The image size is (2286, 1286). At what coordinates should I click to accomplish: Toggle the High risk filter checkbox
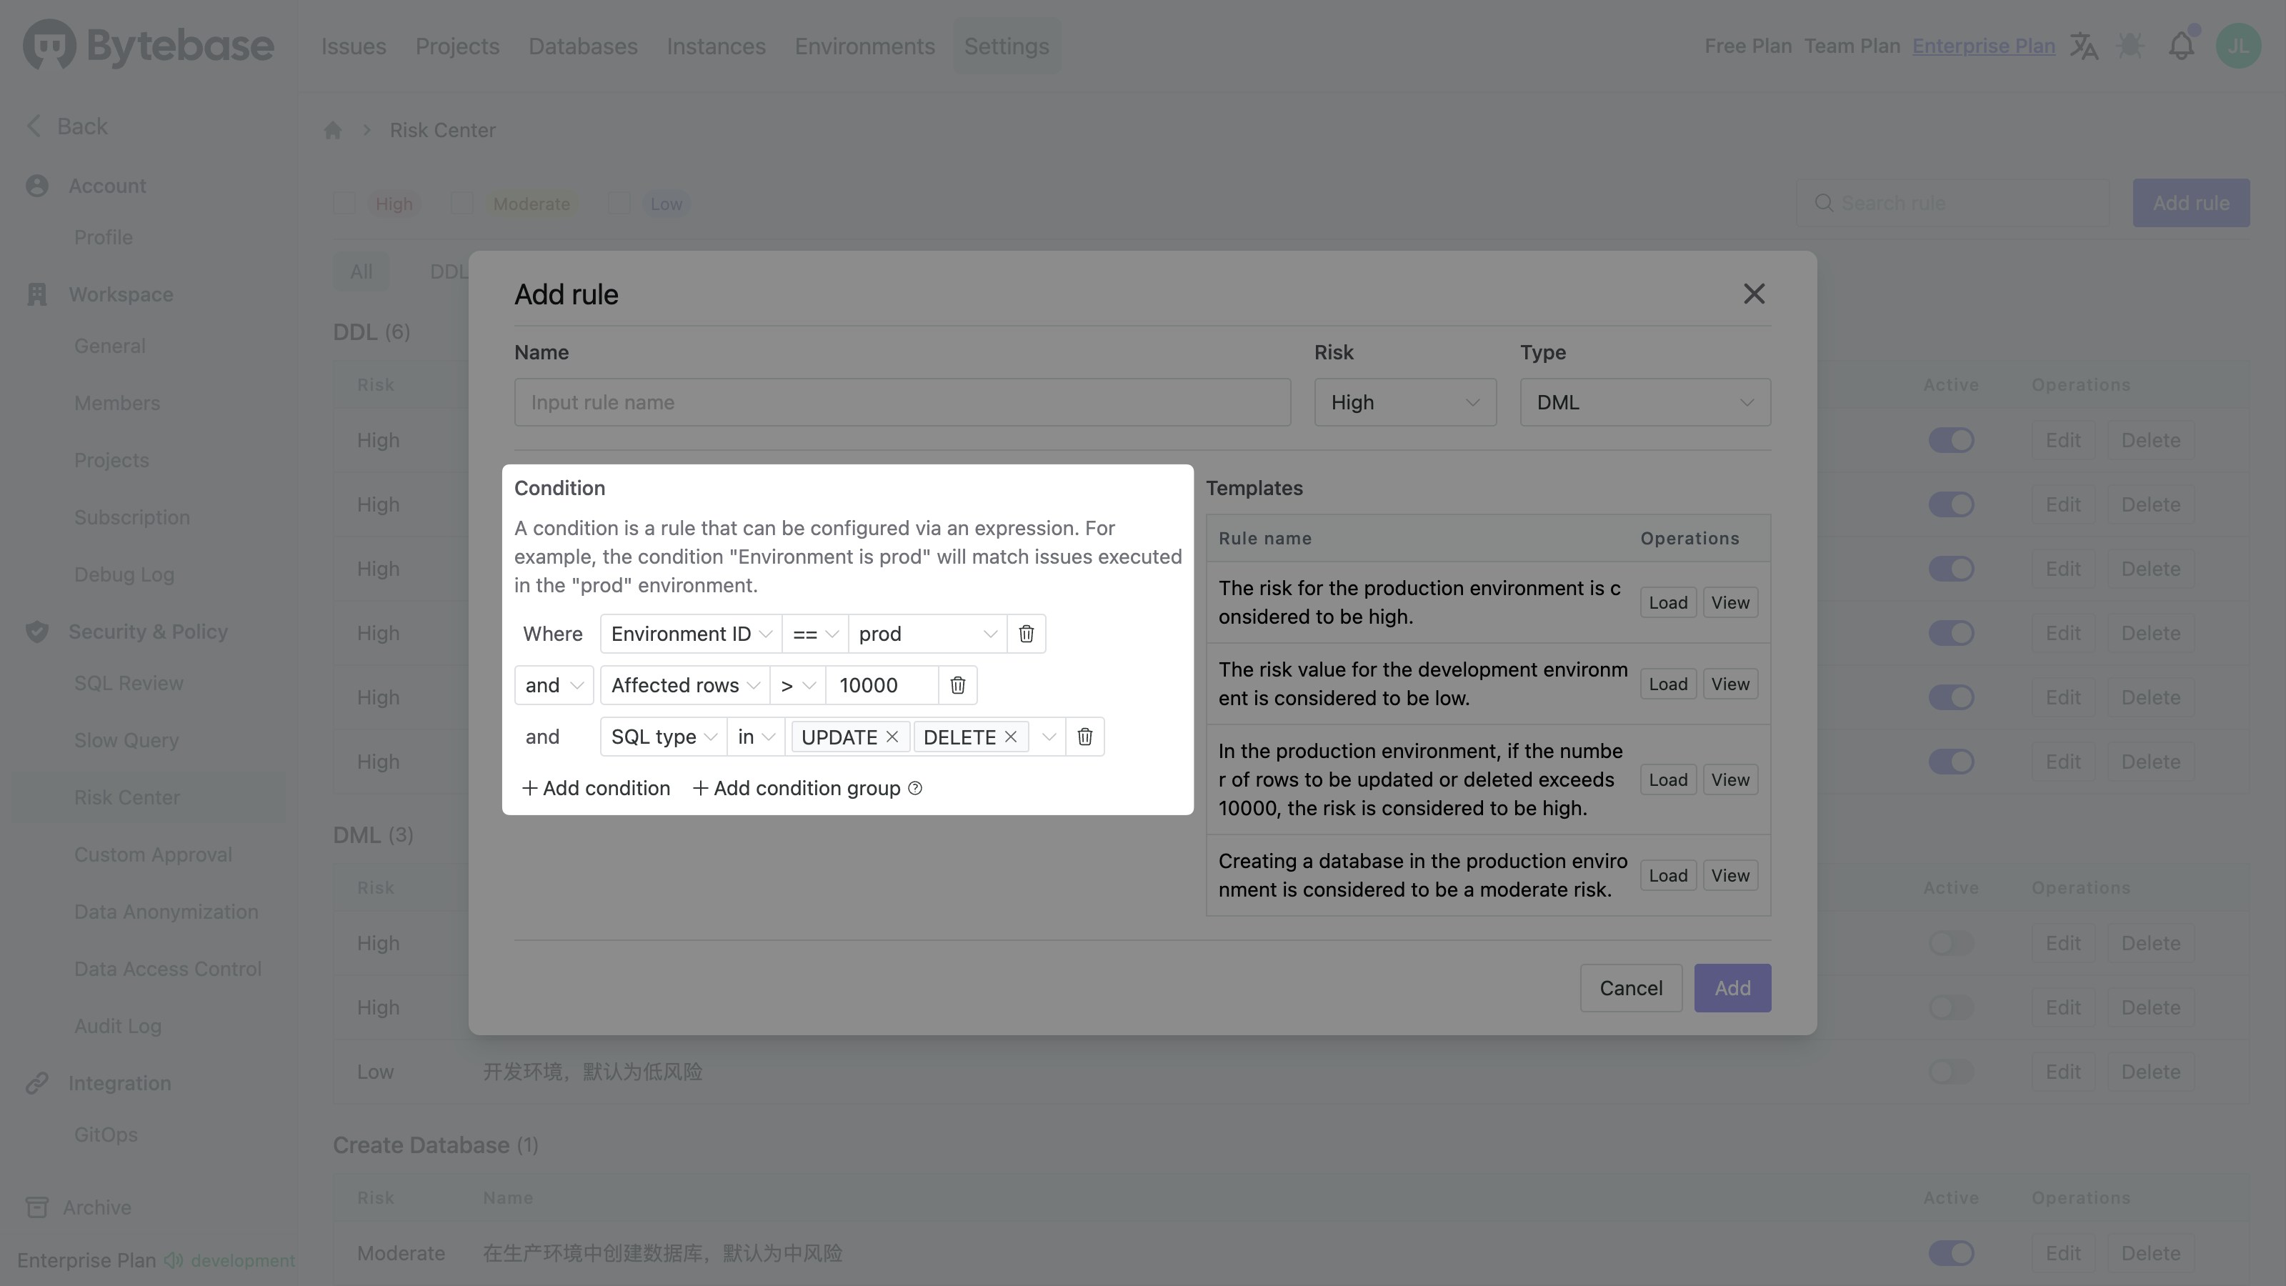[344, 203]
